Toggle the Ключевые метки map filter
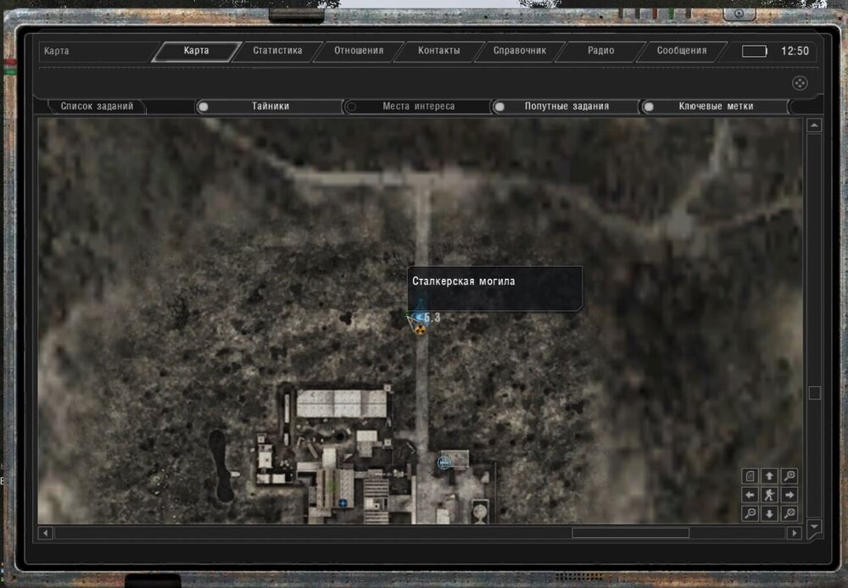 point(714,107)
